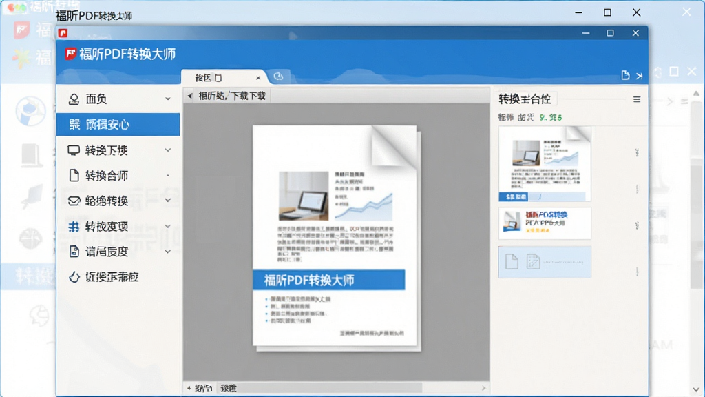Click the second label in the bottom preview bar
705x397 pixels.
[229, 388]
